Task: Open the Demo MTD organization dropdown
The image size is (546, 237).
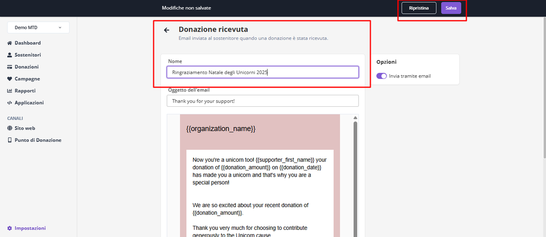Action: pos(38,27)
